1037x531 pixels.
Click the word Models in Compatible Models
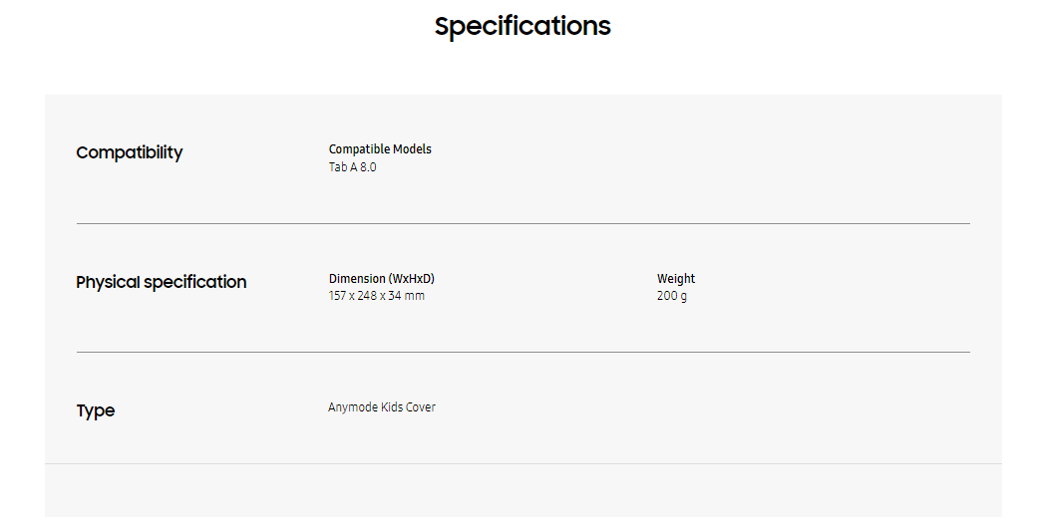(412, 149)
